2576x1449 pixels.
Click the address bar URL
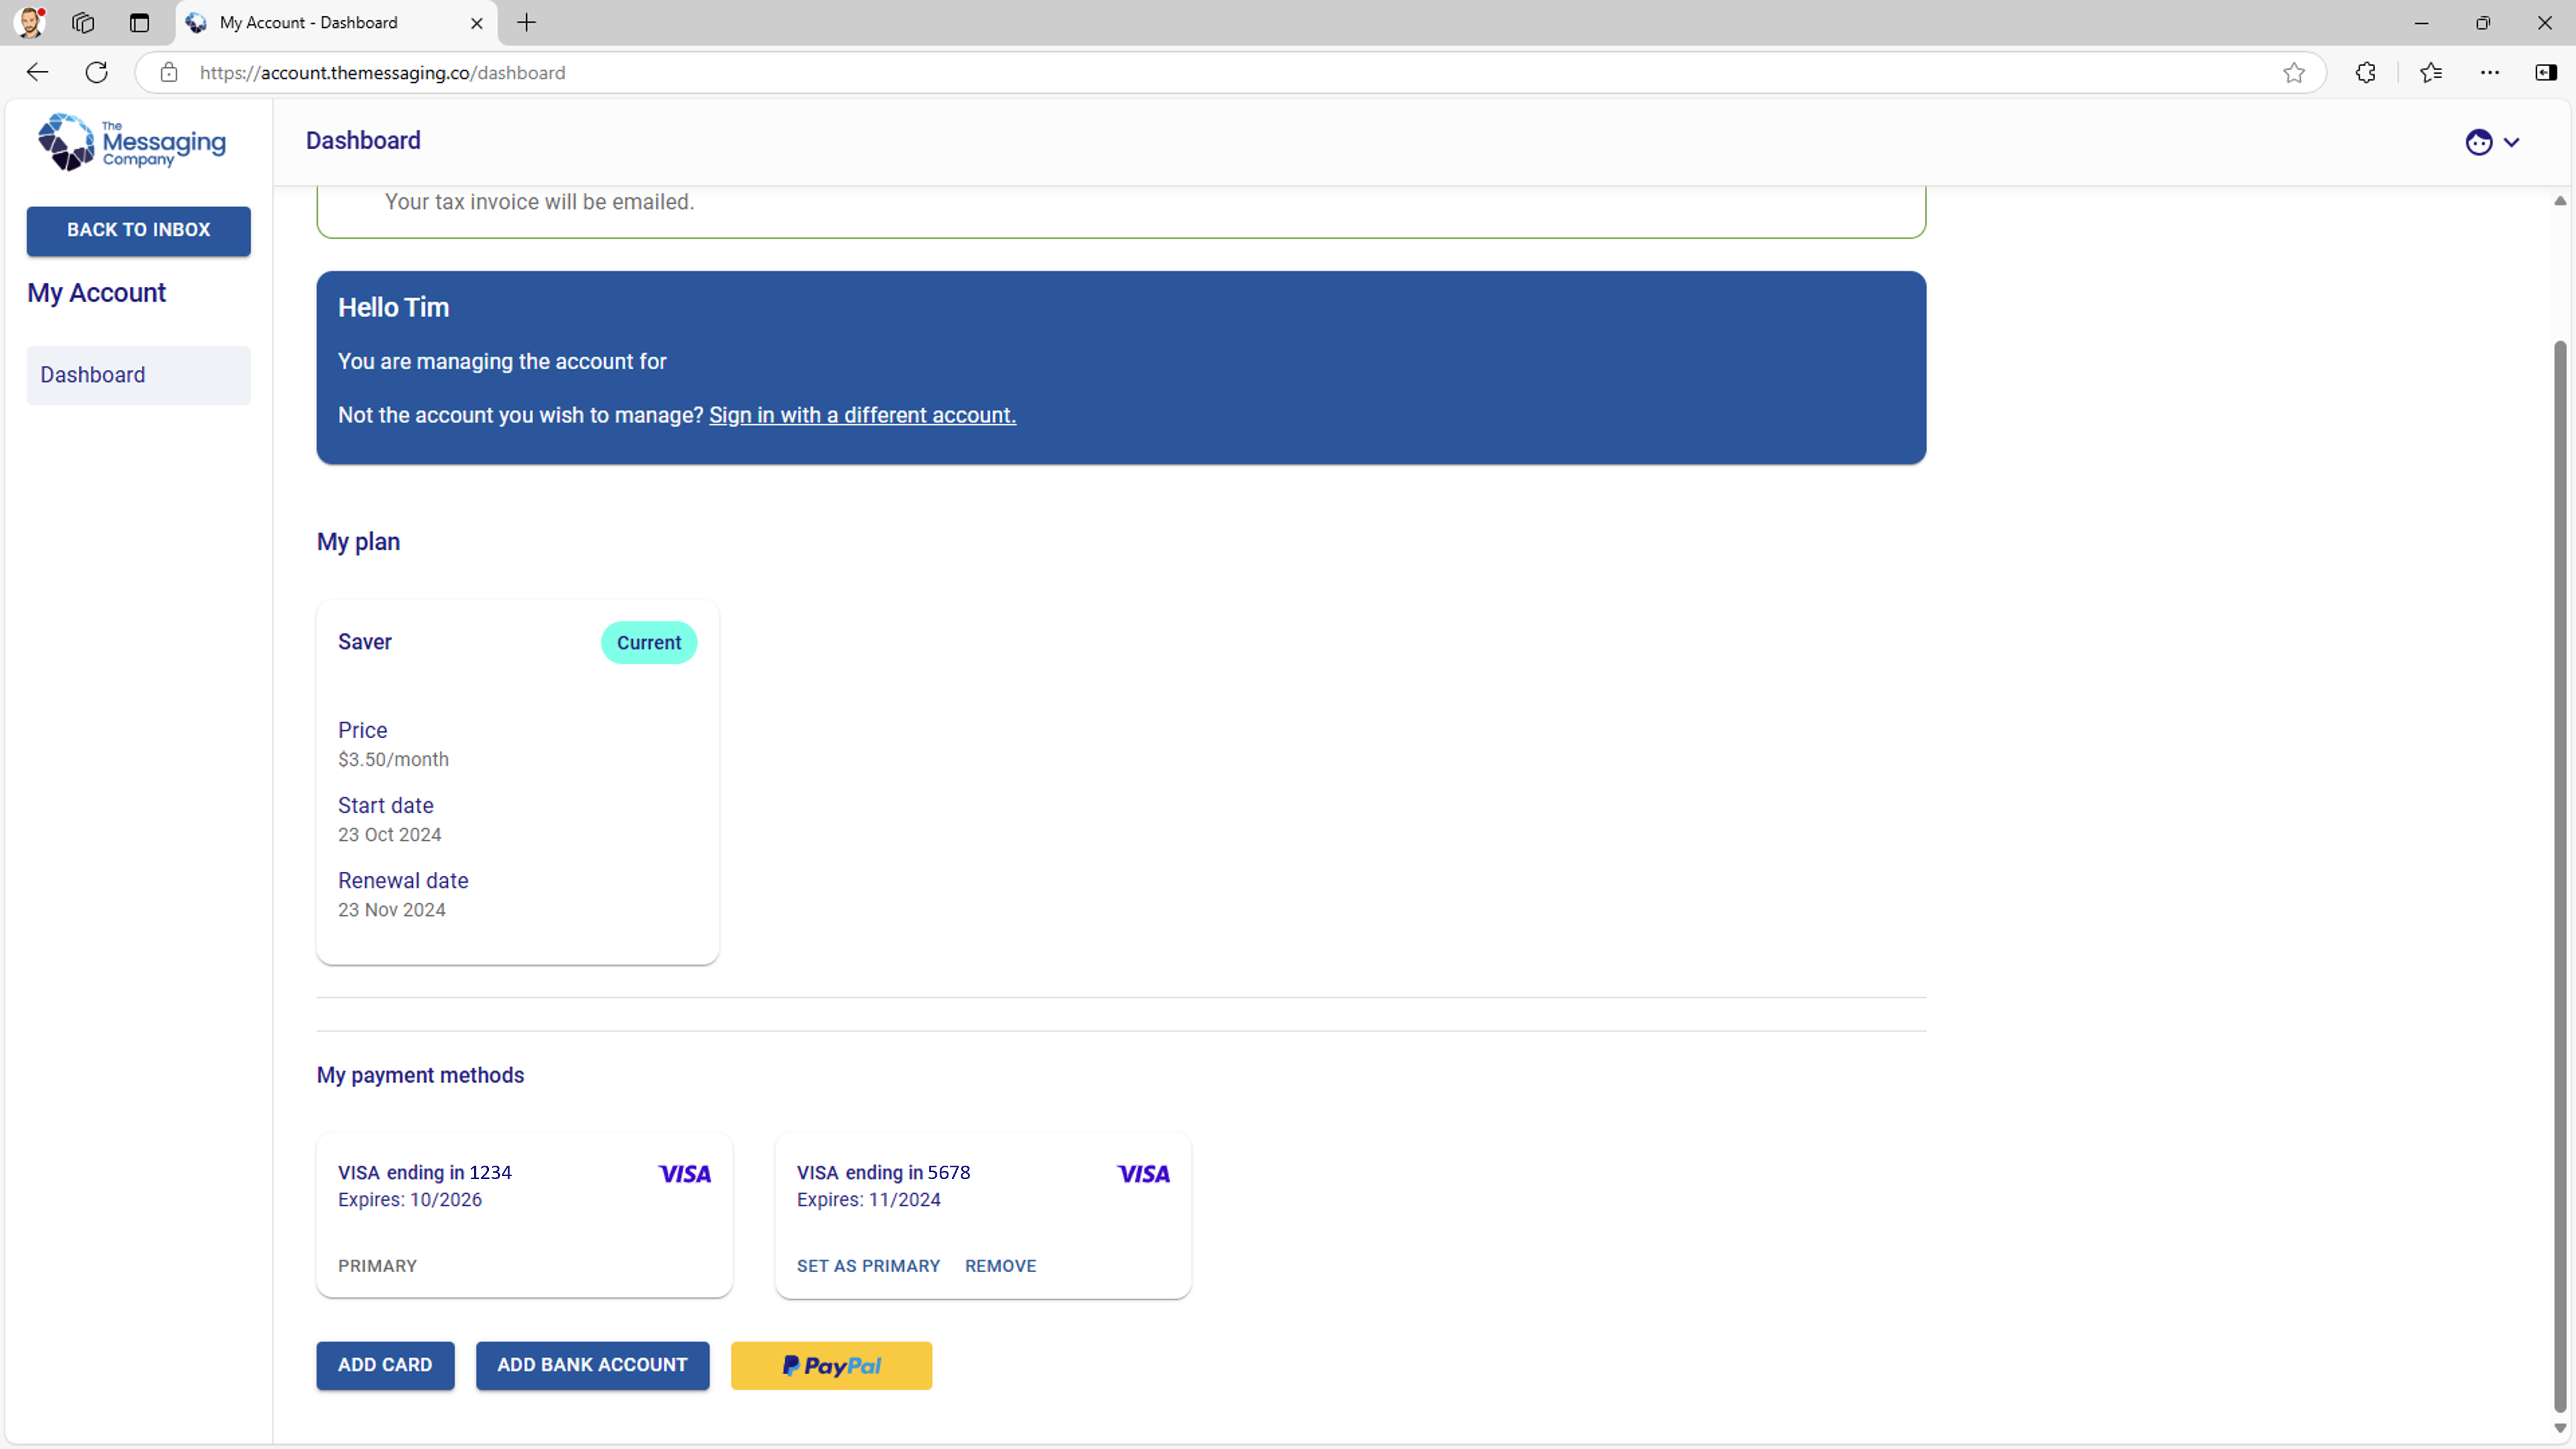(x=383, y=72)
